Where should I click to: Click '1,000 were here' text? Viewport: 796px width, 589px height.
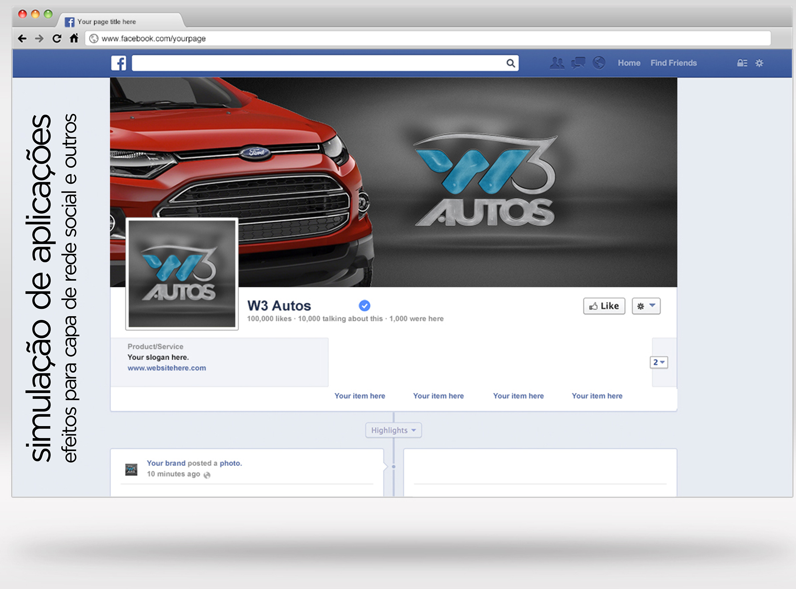tap(416, 319)
